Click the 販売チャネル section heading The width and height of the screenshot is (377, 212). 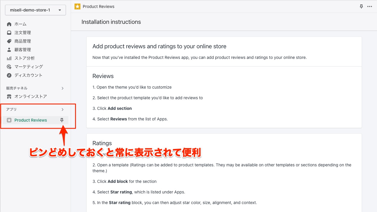(17, 88)
